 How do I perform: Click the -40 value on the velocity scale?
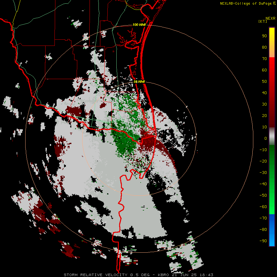[263, 184]
